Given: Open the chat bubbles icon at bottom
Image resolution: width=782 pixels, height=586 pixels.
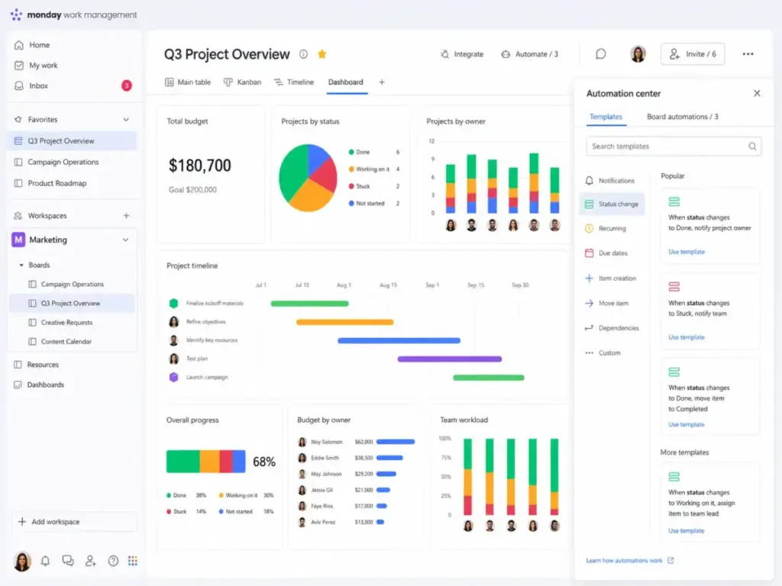Looking at the screenshot, I should [68, 561].
